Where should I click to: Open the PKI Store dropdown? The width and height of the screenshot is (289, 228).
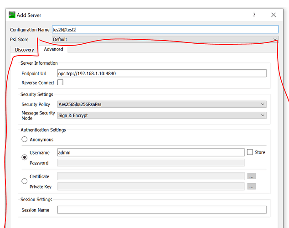165,40
